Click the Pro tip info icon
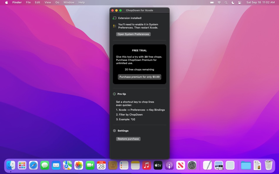 (x=115, y=94)
